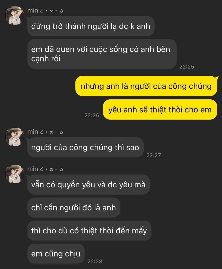Open sender name above 'người của công chúng thì sao'

click(x=45, y=132)
